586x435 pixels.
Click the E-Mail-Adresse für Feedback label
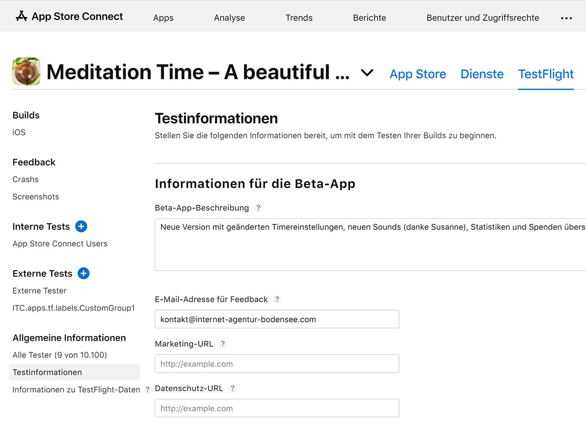pyautogui.click(x=211, y=299)
